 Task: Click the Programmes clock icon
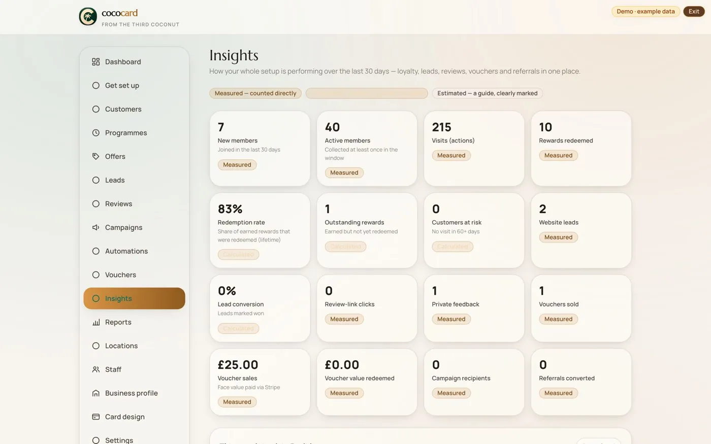tap(95, 133)
